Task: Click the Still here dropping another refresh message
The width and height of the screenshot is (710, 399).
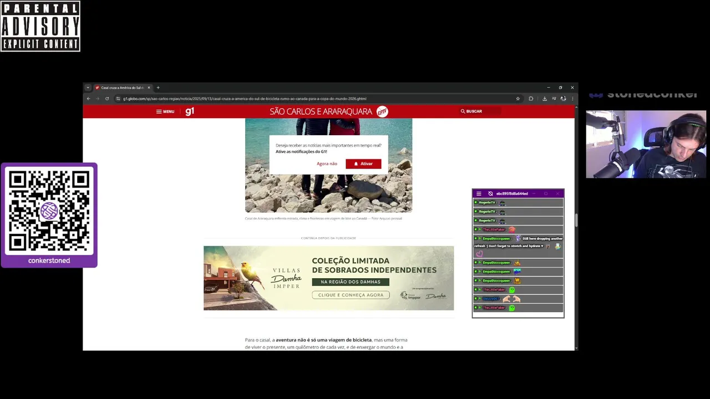Action: click(x=518, y=247)
